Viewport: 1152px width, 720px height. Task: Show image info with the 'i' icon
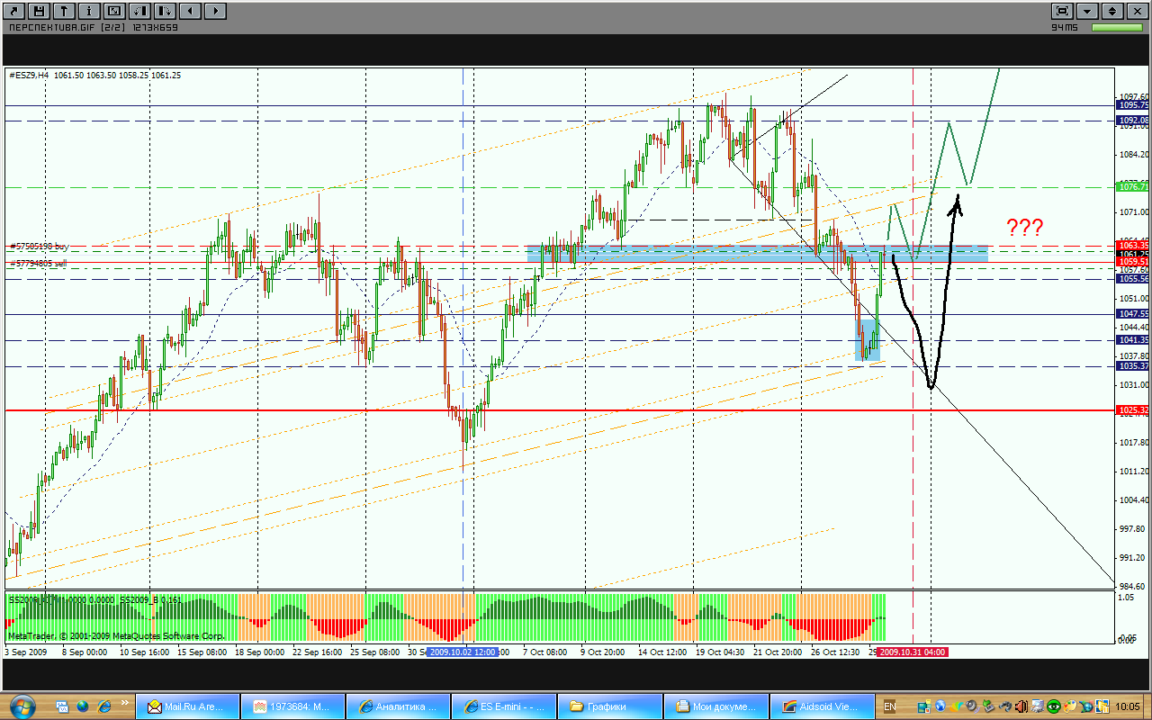[x=90, y=11]
